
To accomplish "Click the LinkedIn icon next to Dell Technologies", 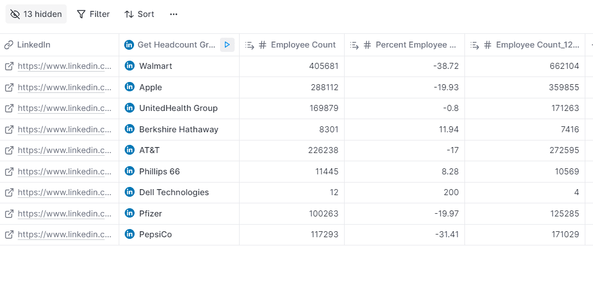I will click(130, 192).
